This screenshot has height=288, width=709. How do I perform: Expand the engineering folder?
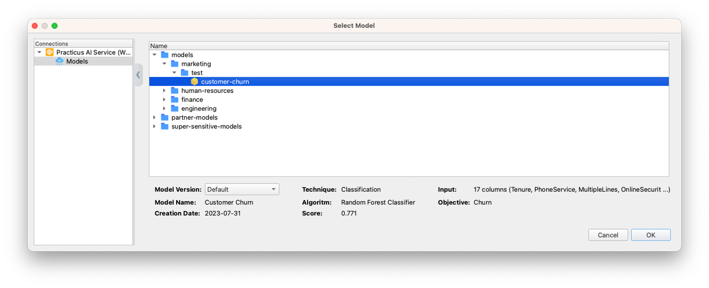[164, 108]
